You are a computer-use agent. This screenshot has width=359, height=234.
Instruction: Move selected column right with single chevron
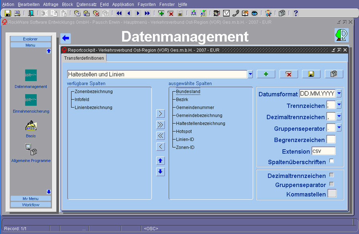coord(160,114)
